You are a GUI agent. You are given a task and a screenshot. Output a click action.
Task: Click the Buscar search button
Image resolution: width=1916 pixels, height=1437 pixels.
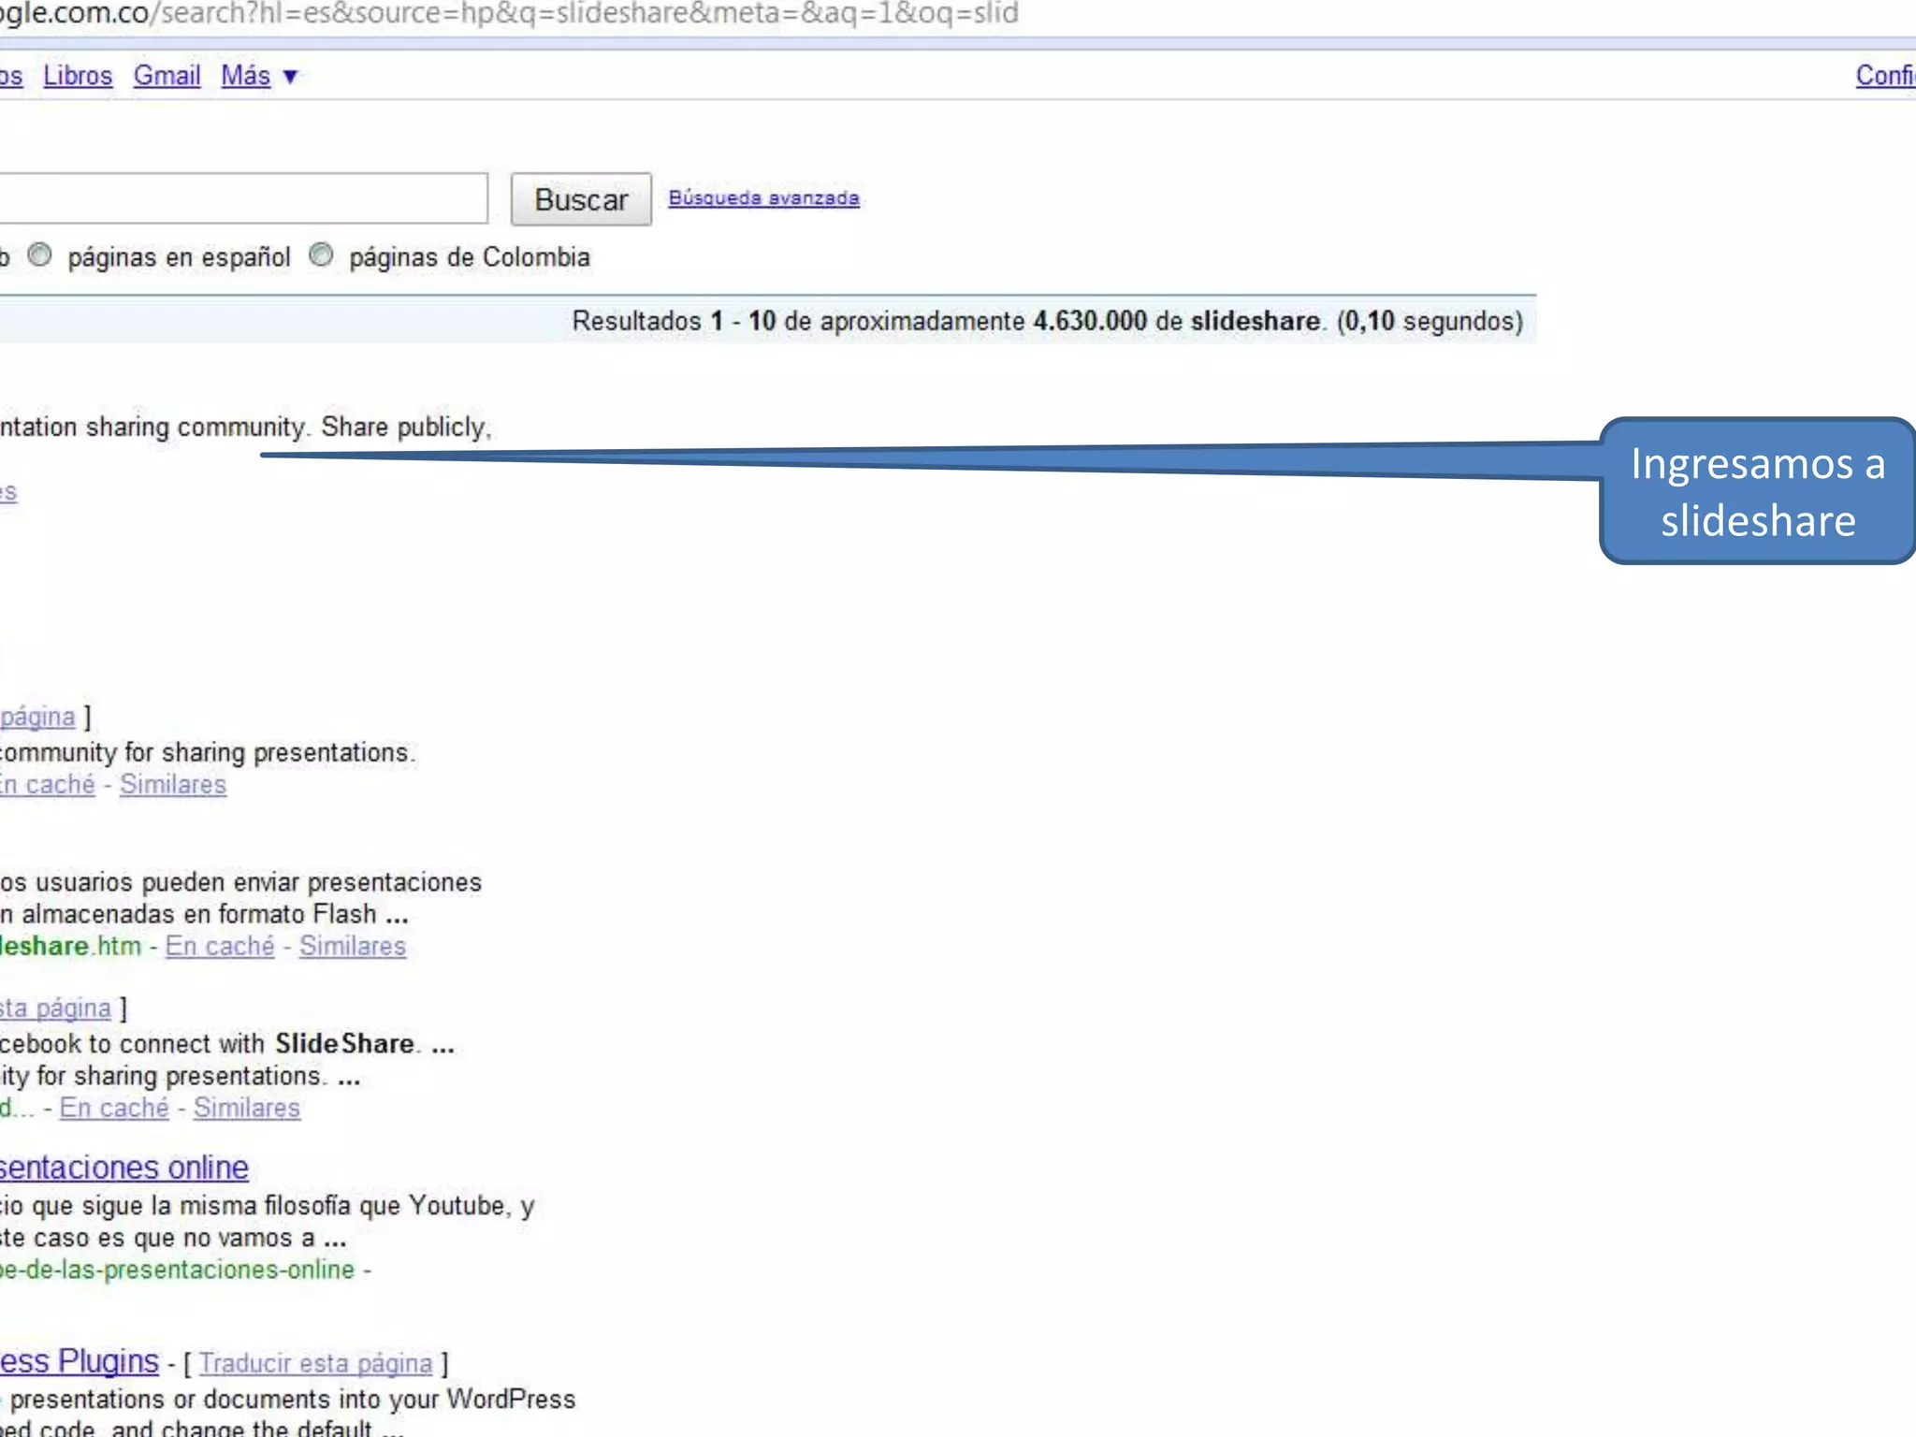[x=580, y=199]
